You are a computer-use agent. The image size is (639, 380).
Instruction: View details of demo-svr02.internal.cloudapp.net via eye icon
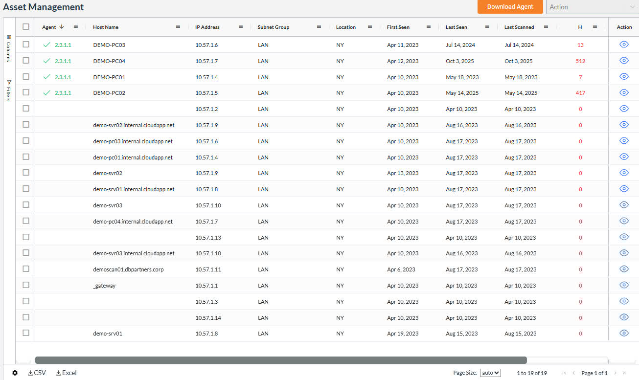tap(624, 125)
